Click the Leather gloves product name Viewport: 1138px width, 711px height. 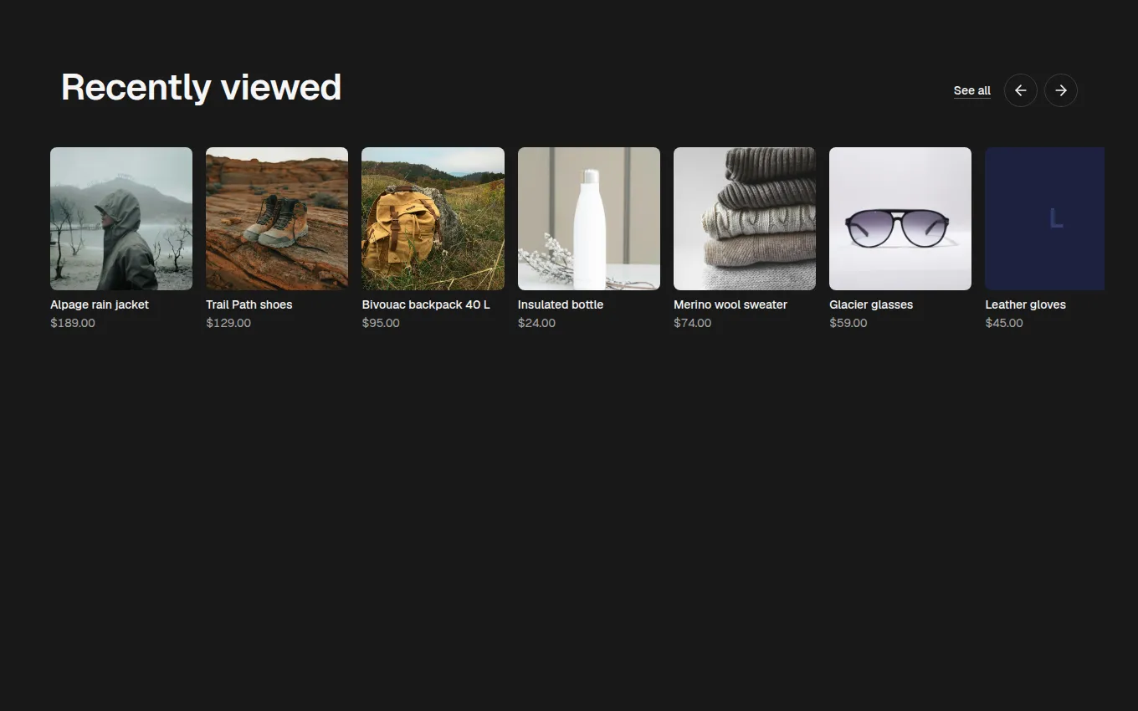(1025, 304)
